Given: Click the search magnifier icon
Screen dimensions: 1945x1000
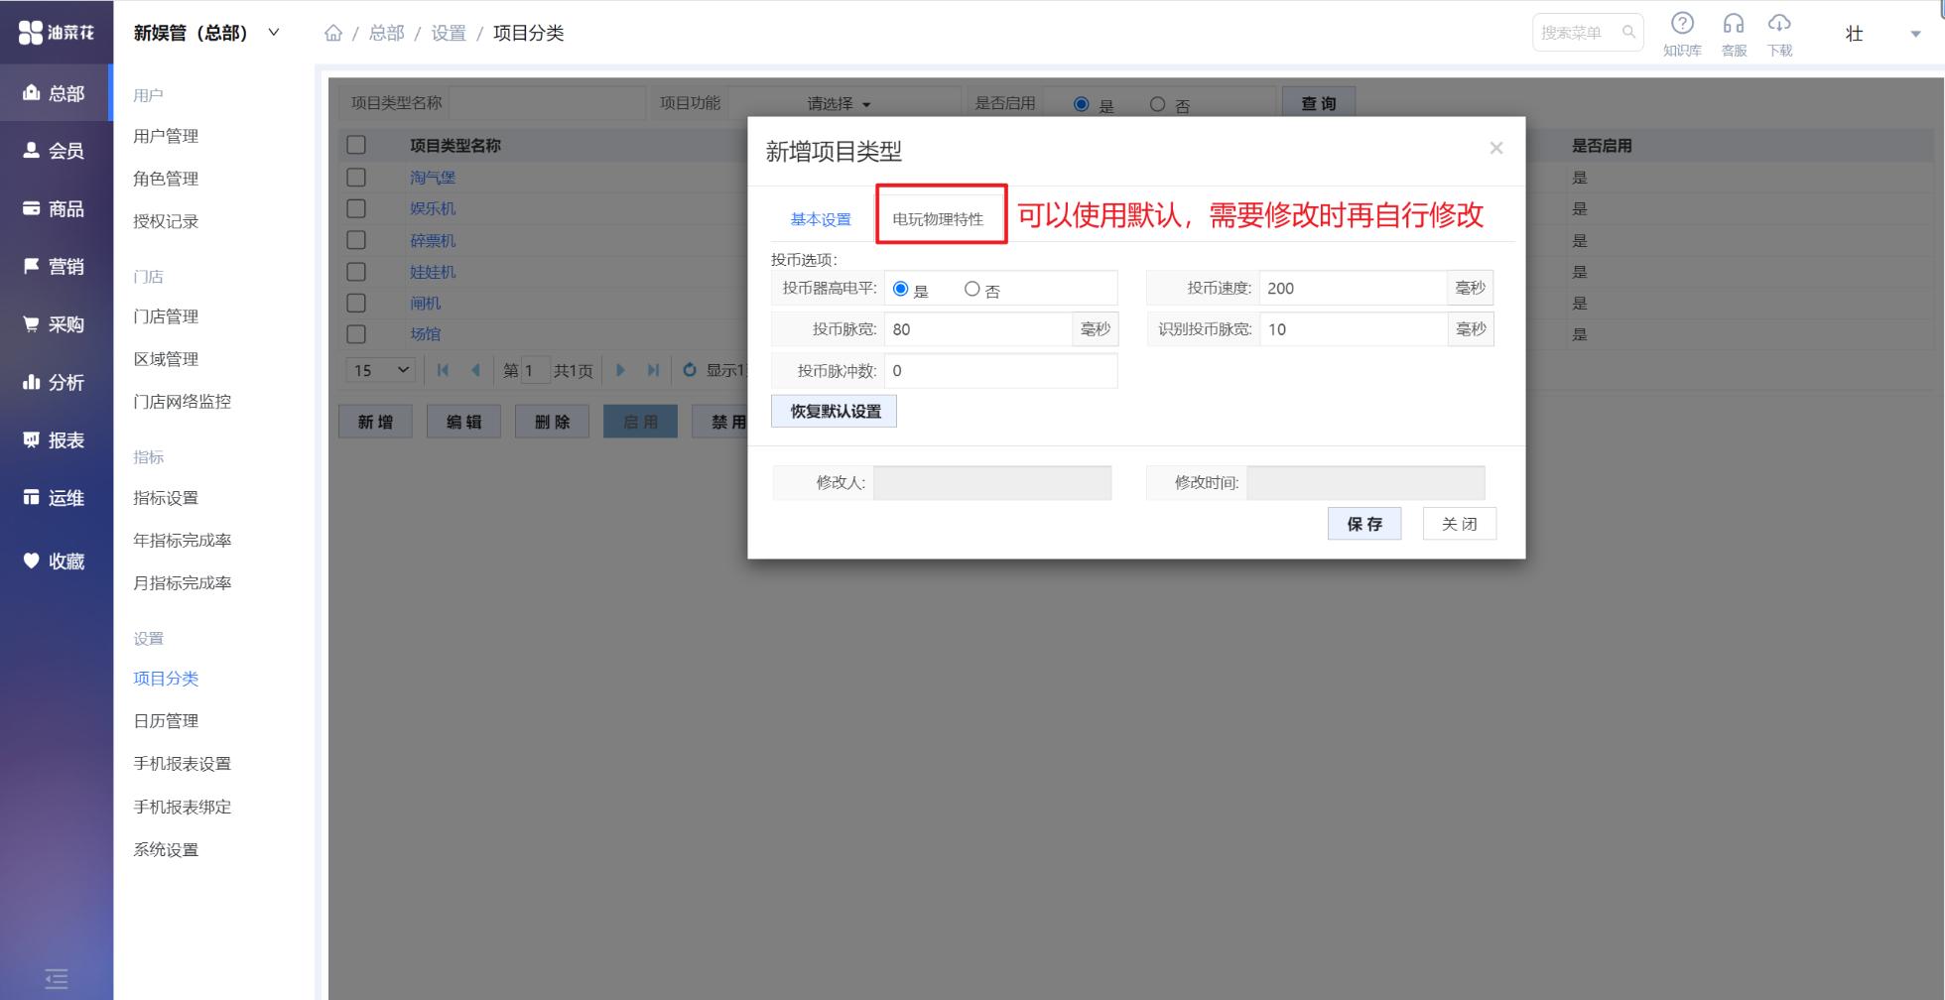Looking at the screenshot, I should (1628, 33).
